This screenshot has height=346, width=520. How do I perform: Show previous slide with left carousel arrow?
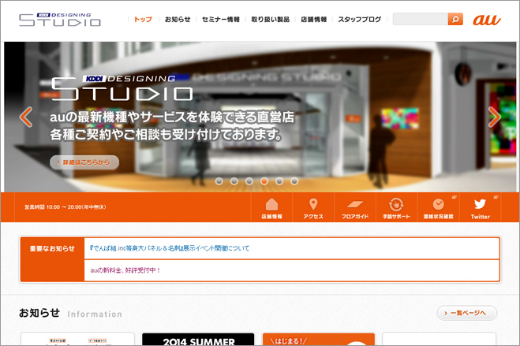tap(26, 117)
